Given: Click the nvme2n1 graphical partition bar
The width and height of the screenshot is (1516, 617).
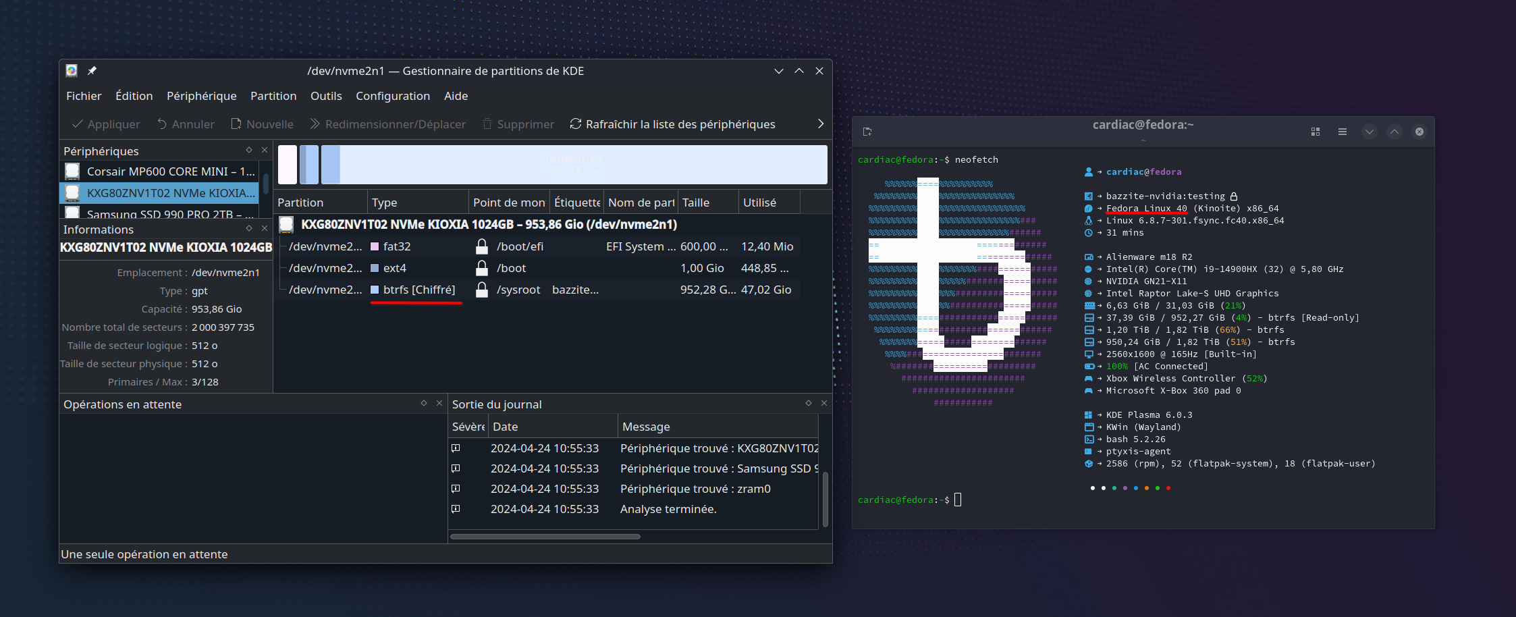Looking at the screenshot, I should pos(575,164).
